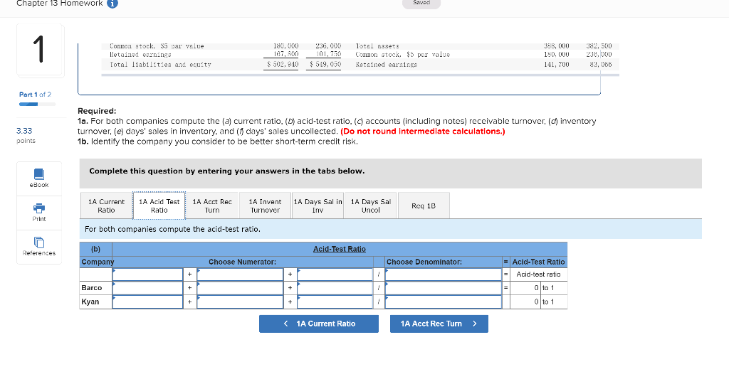Advance to 1A Acct Rec Turn button
Viewport: 729px width, 384px height.
pos(439,324)
